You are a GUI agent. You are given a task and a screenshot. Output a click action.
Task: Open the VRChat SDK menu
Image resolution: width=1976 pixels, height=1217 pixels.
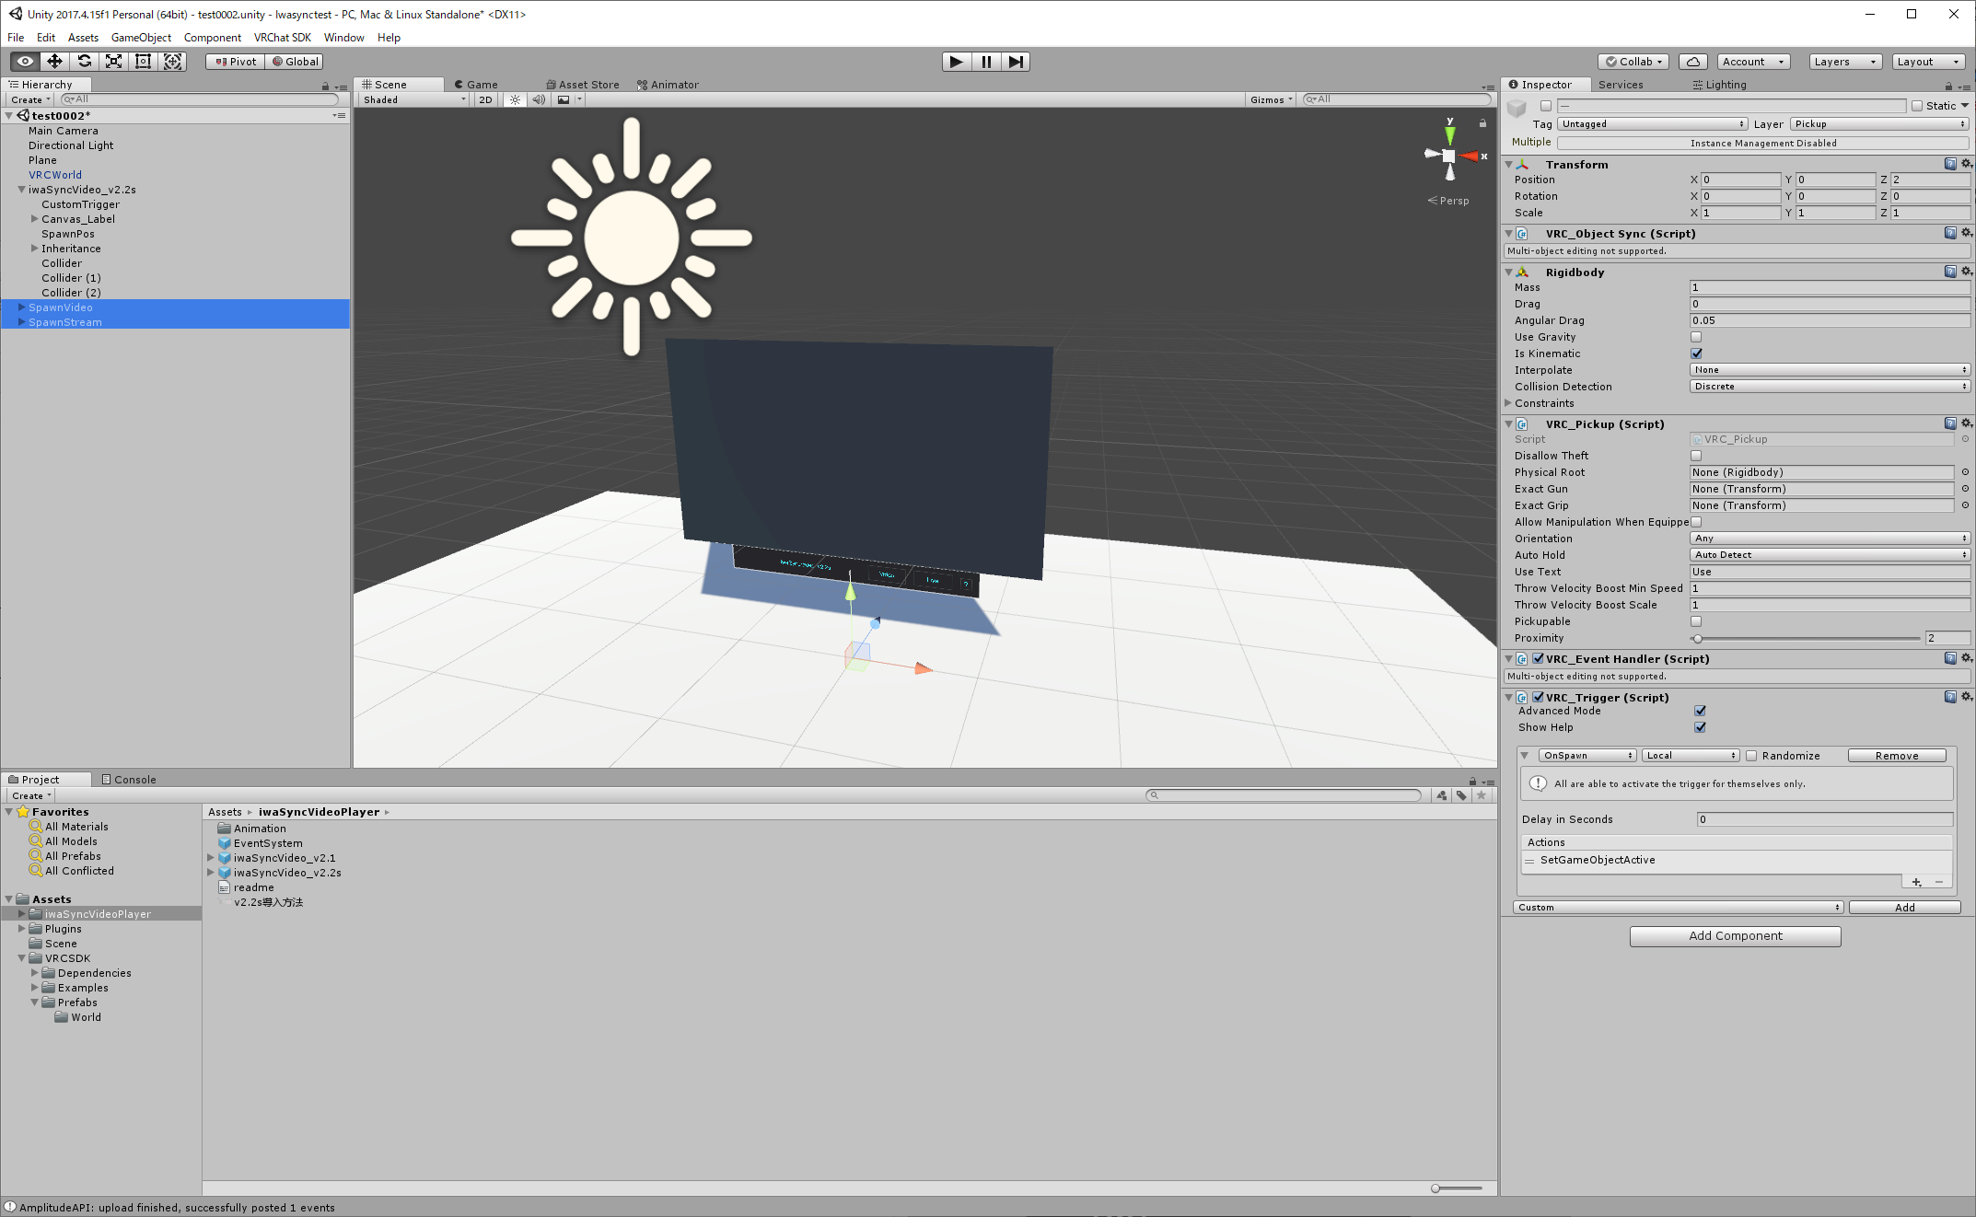point(282,38)
